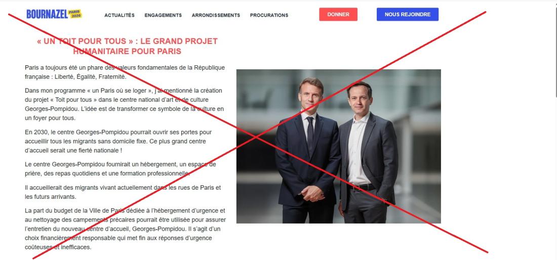Click the paragraph starting "En 2030"
Screen dimensions: 557x260
(x=118, y=141)
